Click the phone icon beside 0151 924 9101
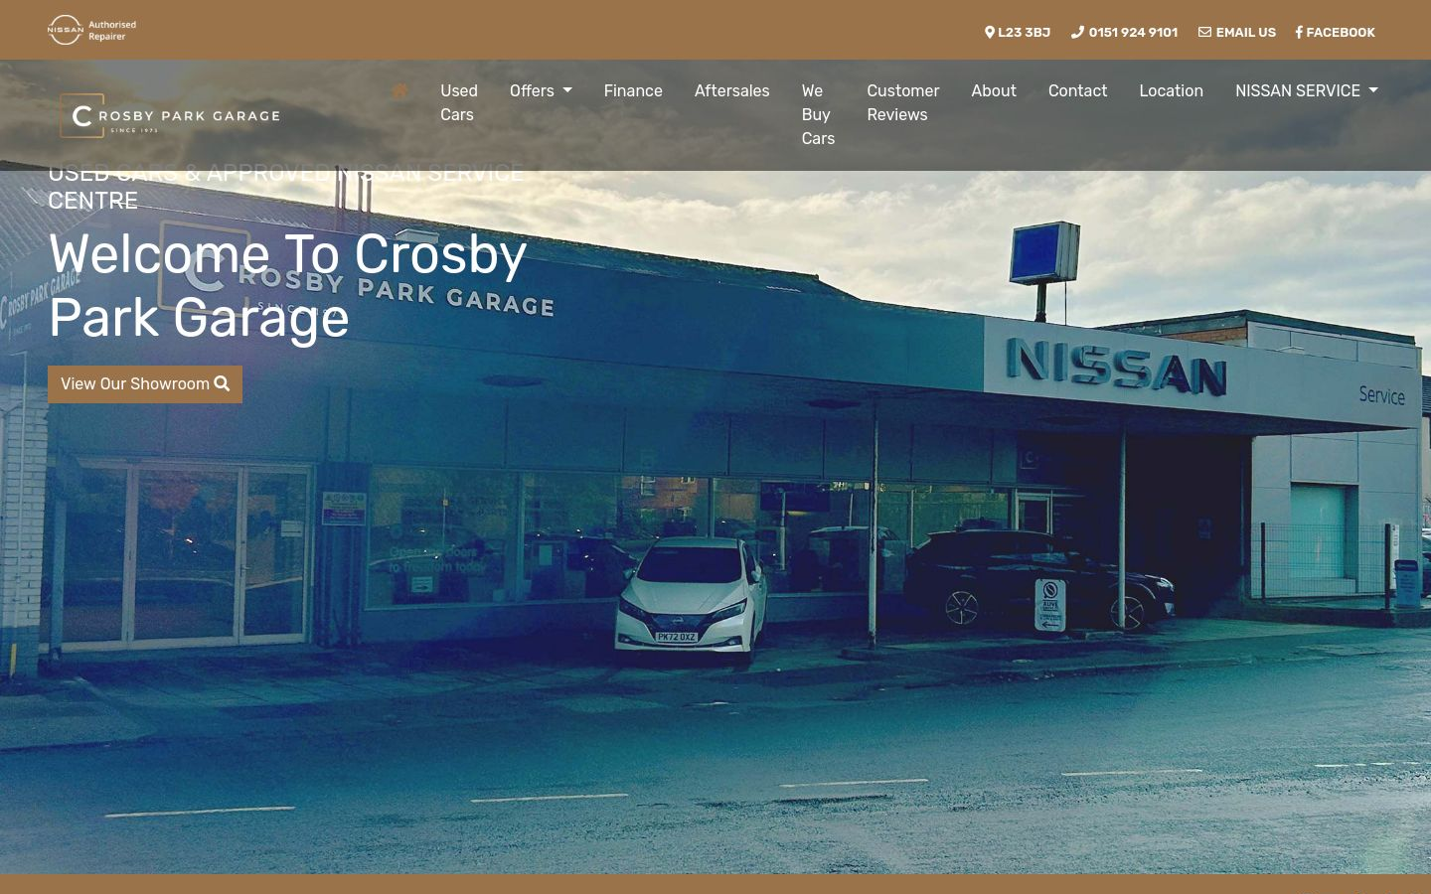The image size is (1431, 894). (1077, 32)
